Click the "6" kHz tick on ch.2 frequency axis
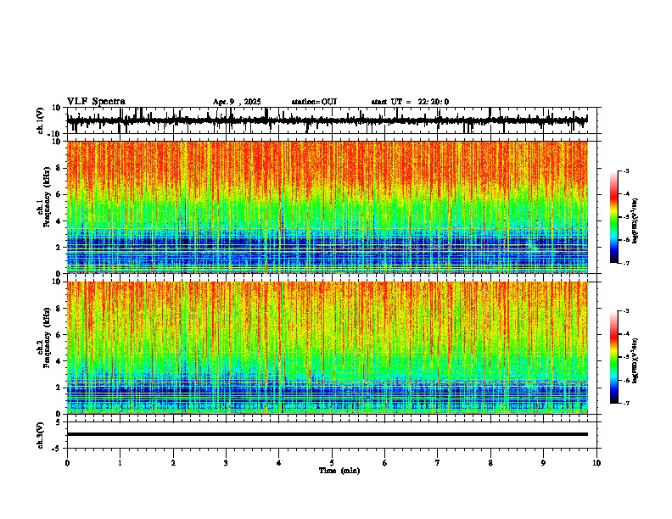This screenshot has height=519, width=672. pyautogui.click(x=59, y=335)
